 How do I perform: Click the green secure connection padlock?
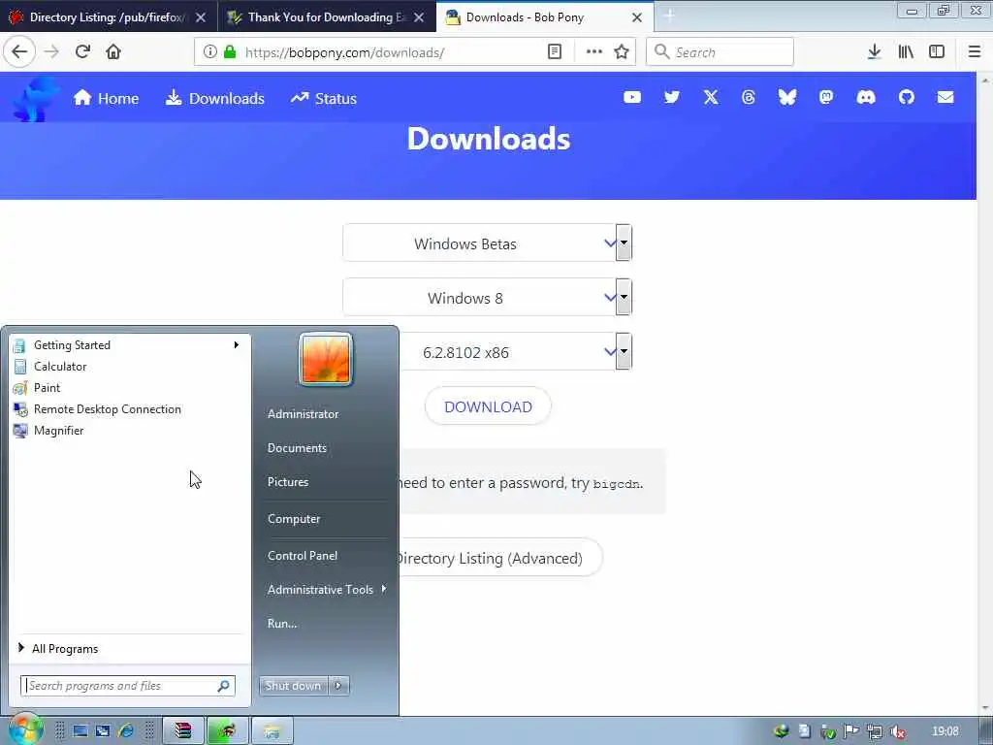(230, 52)
